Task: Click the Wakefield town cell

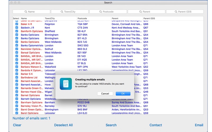Action: (50, 67)
